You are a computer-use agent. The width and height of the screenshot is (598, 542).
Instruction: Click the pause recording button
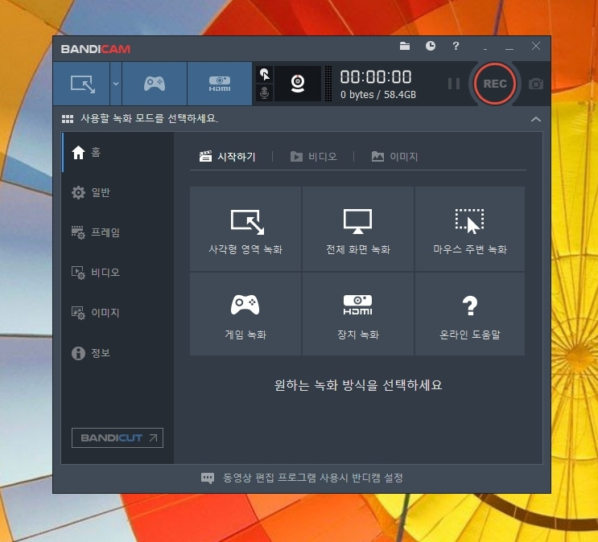click(453, 84)
